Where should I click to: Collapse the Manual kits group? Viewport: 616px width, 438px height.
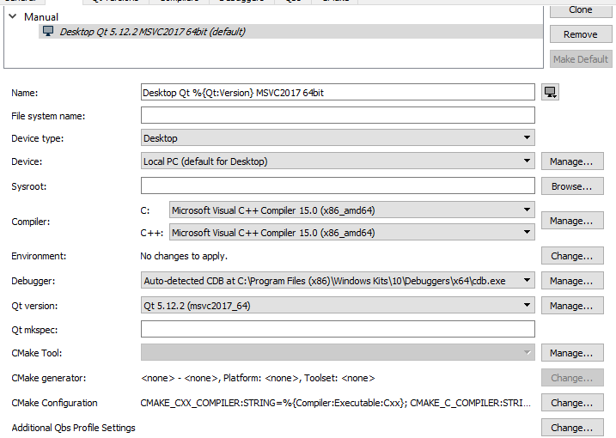(13, 16)
